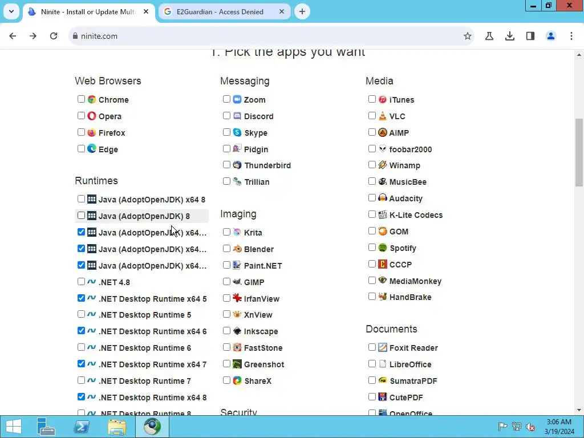
Task: Click the Opera logo icon
Action: pyautogui.click(x=92, y=116)
